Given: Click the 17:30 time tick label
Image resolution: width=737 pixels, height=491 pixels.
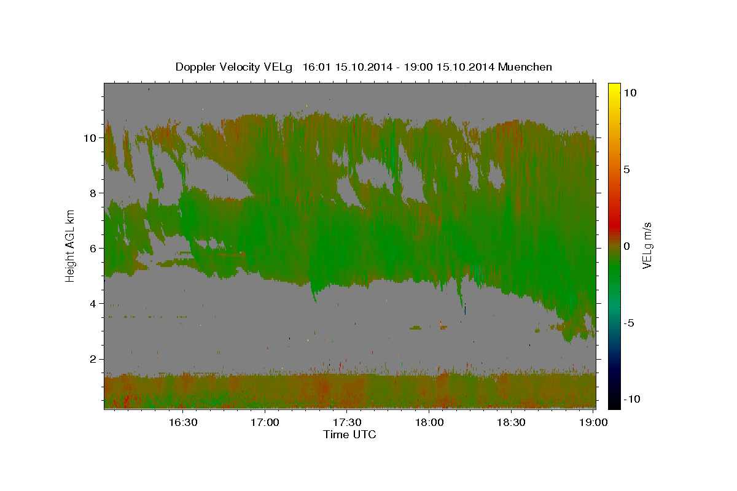Looking at the screenshot, I should pyautogui.click(x=347, y=423).
